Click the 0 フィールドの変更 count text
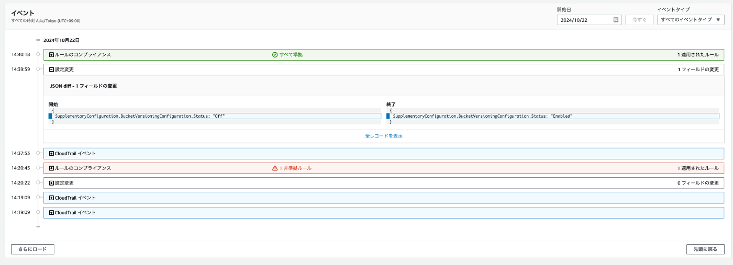Screen dimensions: 733x265 698,183
